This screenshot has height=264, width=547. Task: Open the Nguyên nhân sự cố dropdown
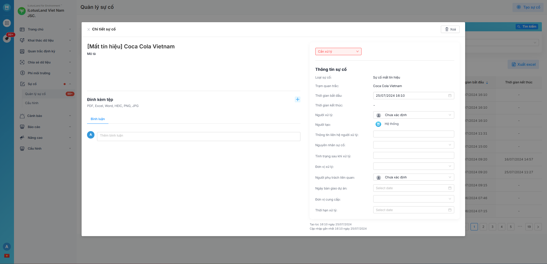413,145
